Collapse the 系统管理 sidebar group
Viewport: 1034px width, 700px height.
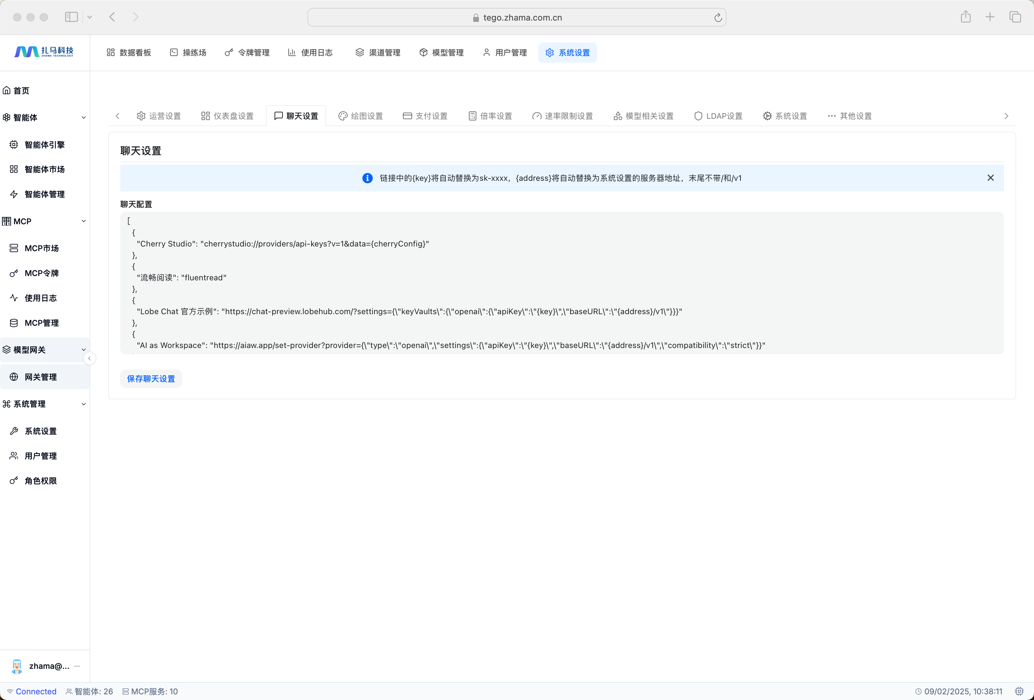[x=84, y=404]
